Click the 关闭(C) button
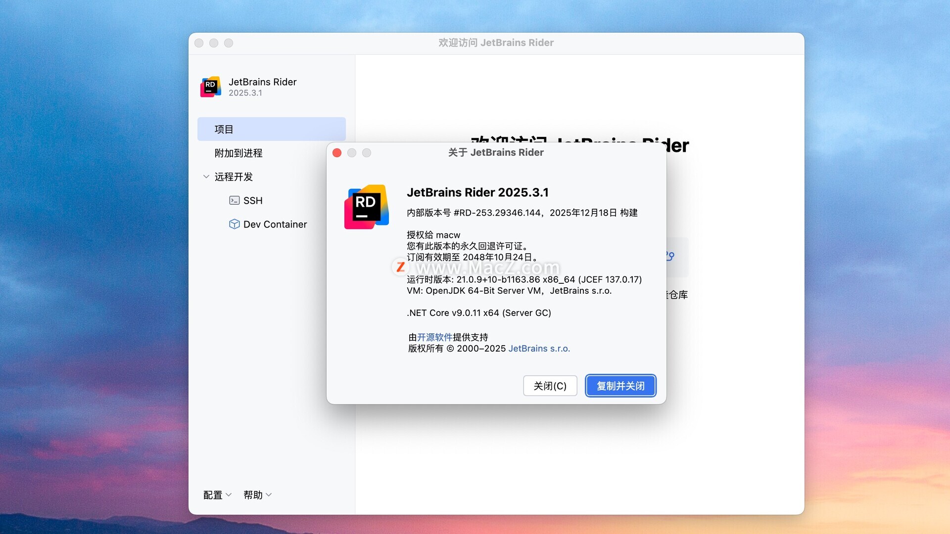This screenshot has width=950, height=534. [x=550, y=386]
